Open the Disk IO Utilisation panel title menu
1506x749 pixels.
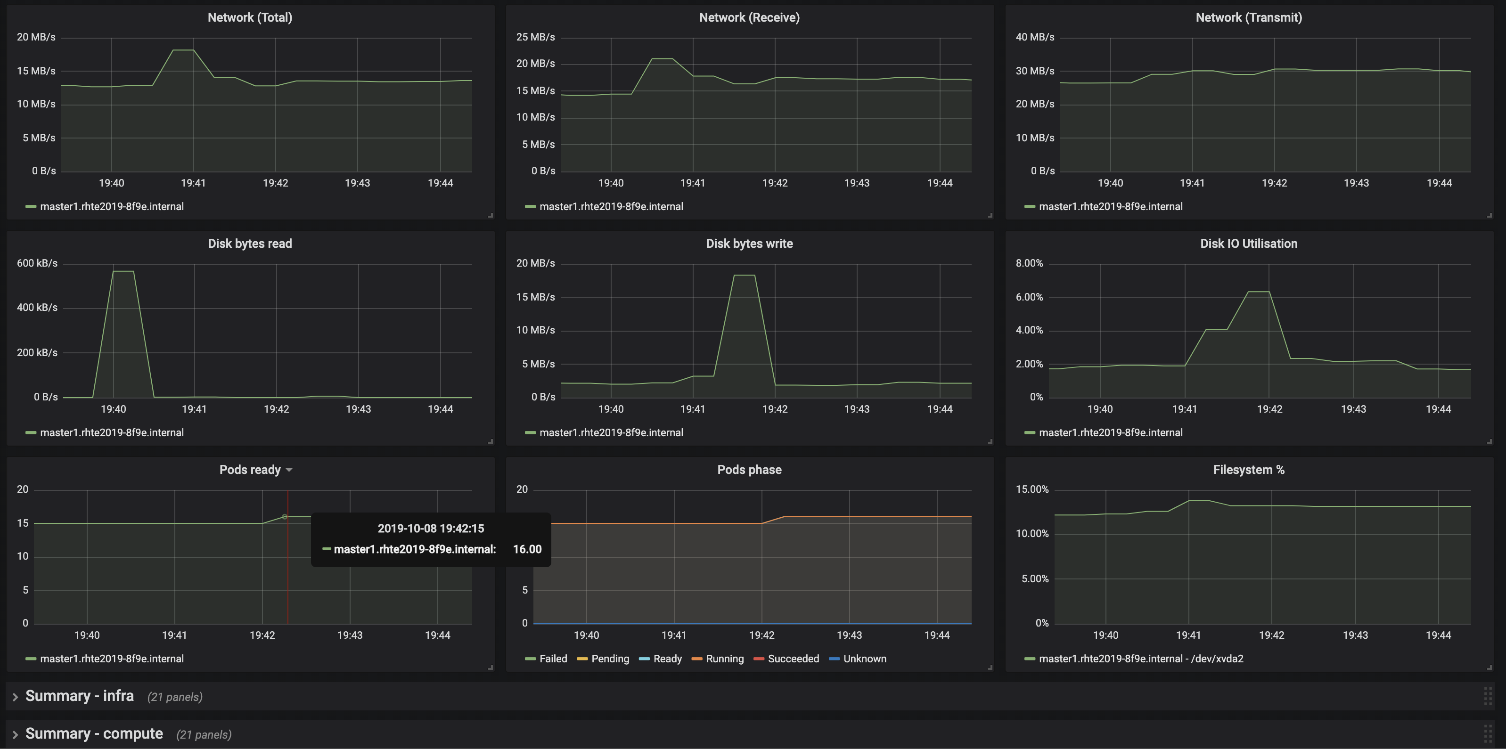pyautogui.click(x=1248, y=244)
